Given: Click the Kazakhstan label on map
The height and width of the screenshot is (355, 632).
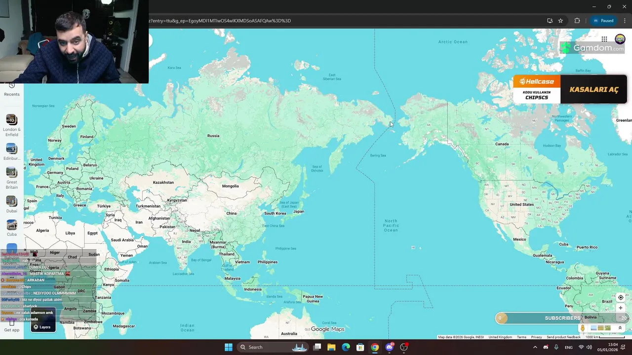Looking at the screenshot, I should [x=163, y=182].
